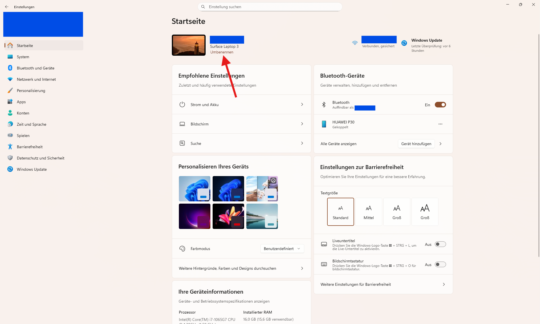Viewport: 540px width, 324px height.
Task: Go to Datenschutz und Sicherheit
Action: (40, 158)
